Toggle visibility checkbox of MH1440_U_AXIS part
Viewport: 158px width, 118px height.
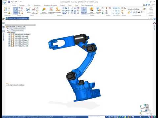[x=10, y=40]
